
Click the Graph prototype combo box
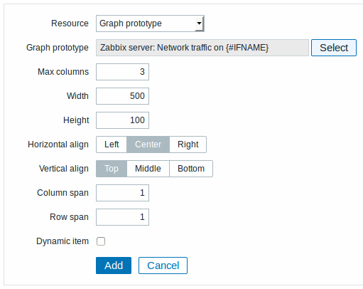point(150,23)
